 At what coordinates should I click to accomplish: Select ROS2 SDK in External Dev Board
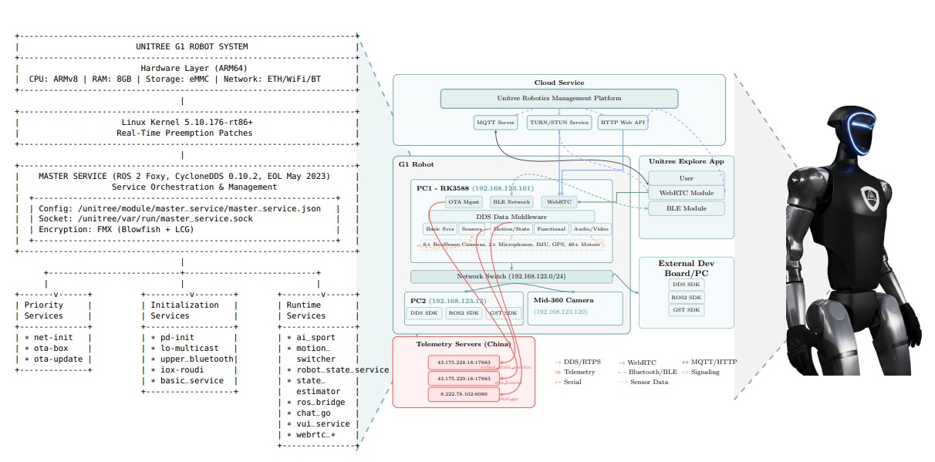point(686,297)
